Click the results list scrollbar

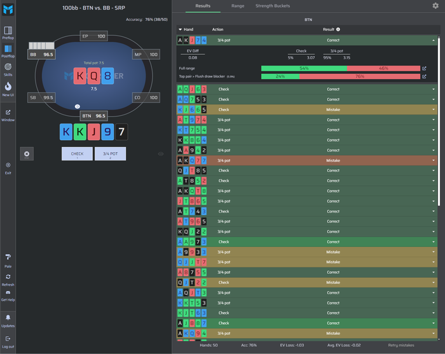click(x=439, y=121)
